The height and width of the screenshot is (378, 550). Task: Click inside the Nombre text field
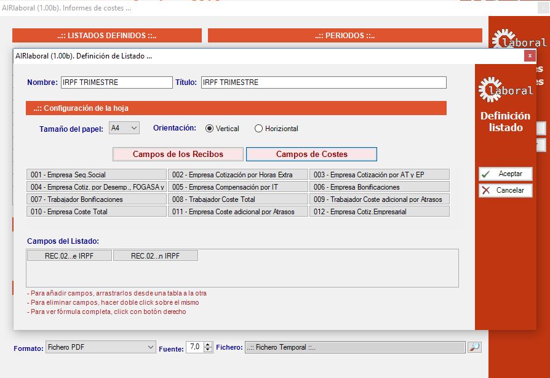pos(116,82)
